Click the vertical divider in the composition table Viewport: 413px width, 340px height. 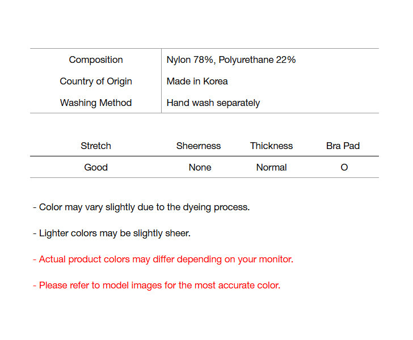161,81
